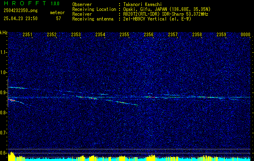
Task: Click the 2358 time axis marker
Action: pyautogui.click(x=197, y=35)
